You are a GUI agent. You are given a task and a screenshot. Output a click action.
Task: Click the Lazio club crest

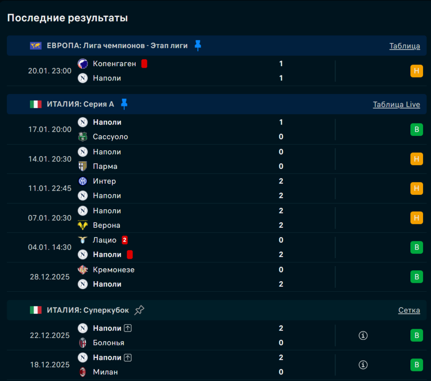(x=83, y=240)
